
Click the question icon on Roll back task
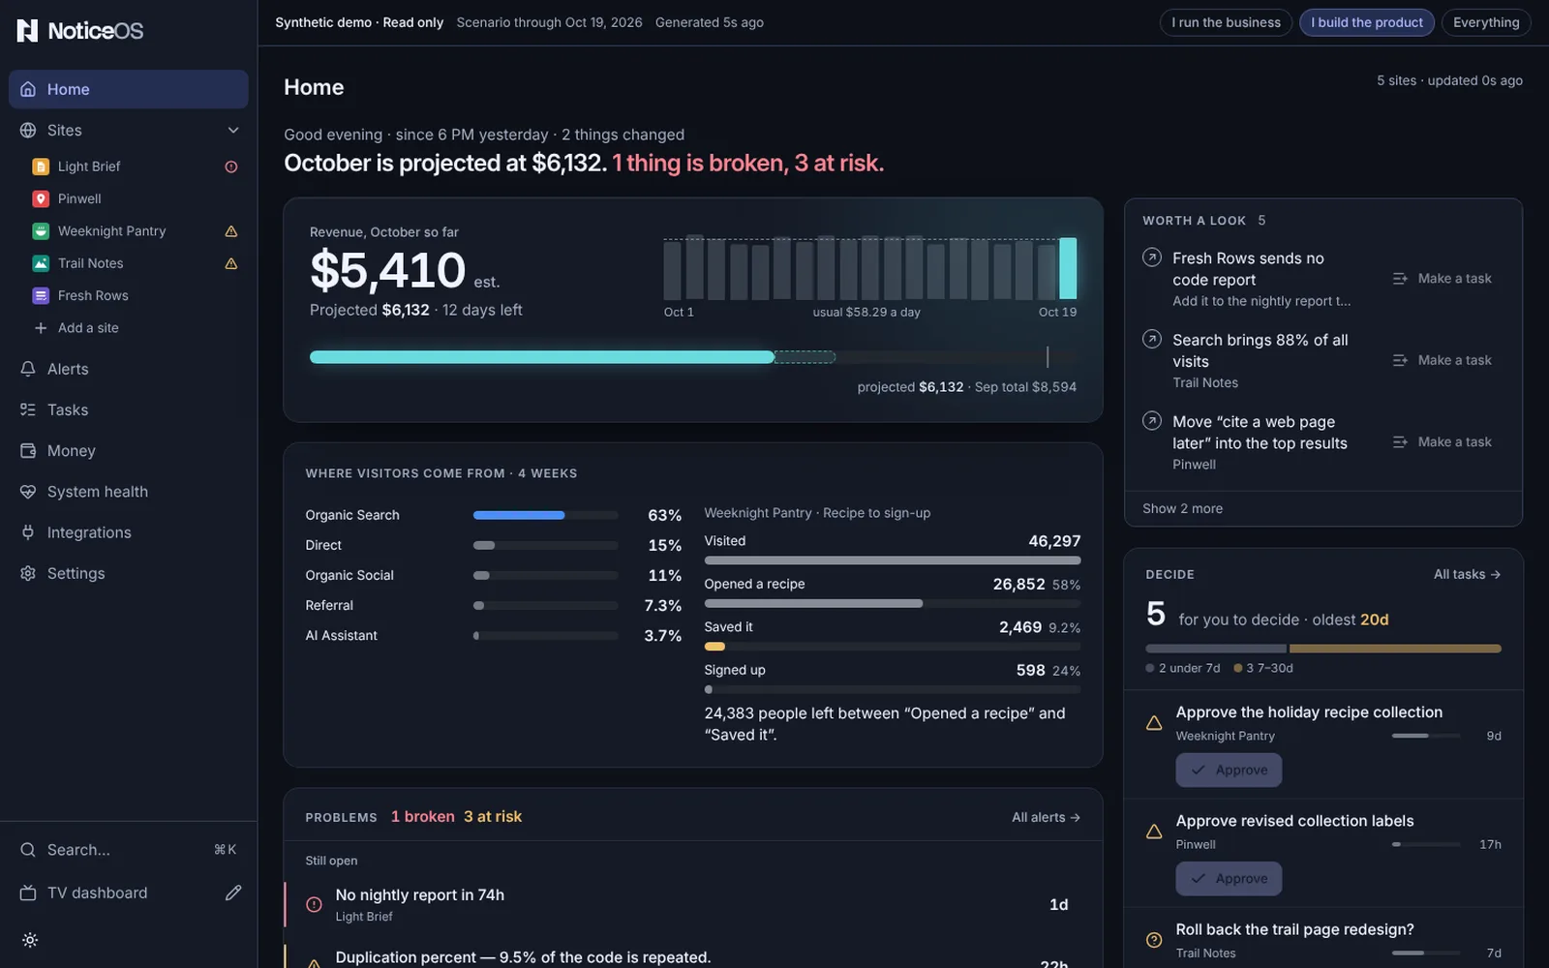[1154, 940]
